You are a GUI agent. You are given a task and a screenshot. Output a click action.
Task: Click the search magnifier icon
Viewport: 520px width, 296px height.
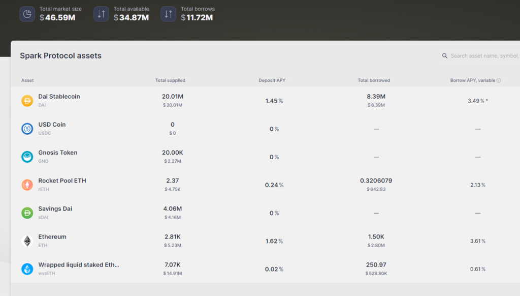[x=445, y=56]
